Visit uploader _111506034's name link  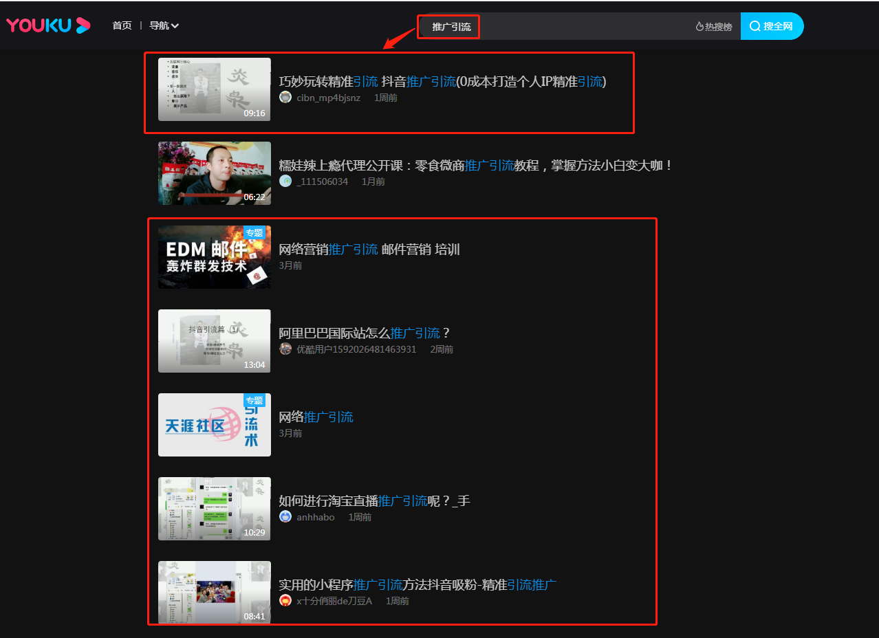click(x=322, y=181)
